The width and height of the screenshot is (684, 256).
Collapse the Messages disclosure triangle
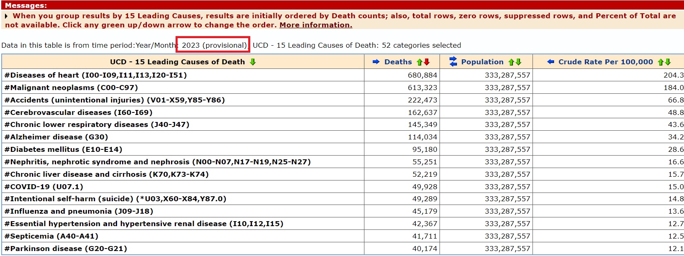pyautogui.click(x=6, y=16)
